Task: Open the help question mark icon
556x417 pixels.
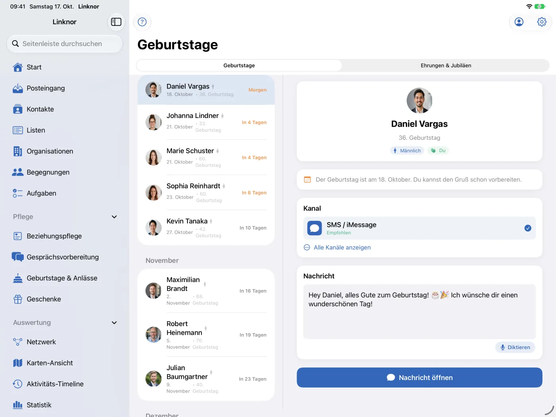Action: pos(142,22)
